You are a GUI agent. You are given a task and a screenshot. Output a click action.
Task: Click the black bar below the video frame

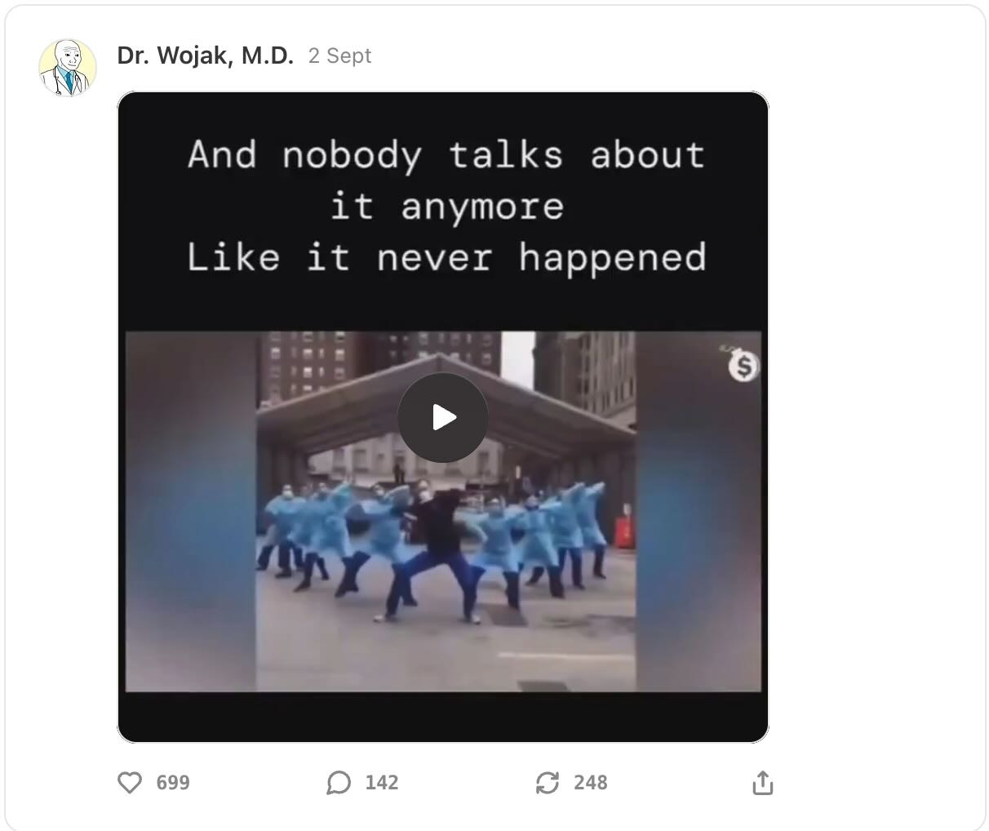click(443, 717)
